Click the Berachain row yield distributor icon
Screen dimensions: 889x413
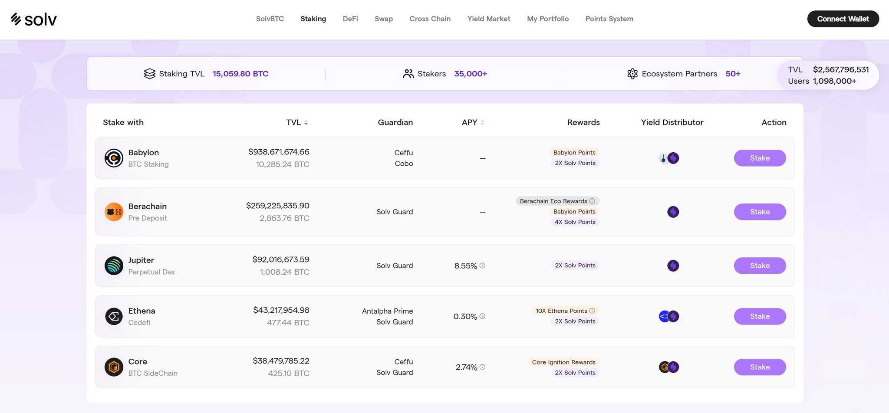[673, 212]
